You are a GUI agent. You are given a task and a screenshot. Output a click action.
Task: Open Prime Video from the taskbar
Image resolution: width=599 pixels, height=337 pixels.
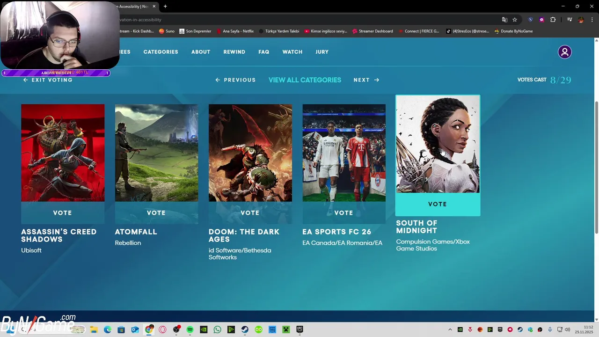pyautogui.click(x=272, y=330)
